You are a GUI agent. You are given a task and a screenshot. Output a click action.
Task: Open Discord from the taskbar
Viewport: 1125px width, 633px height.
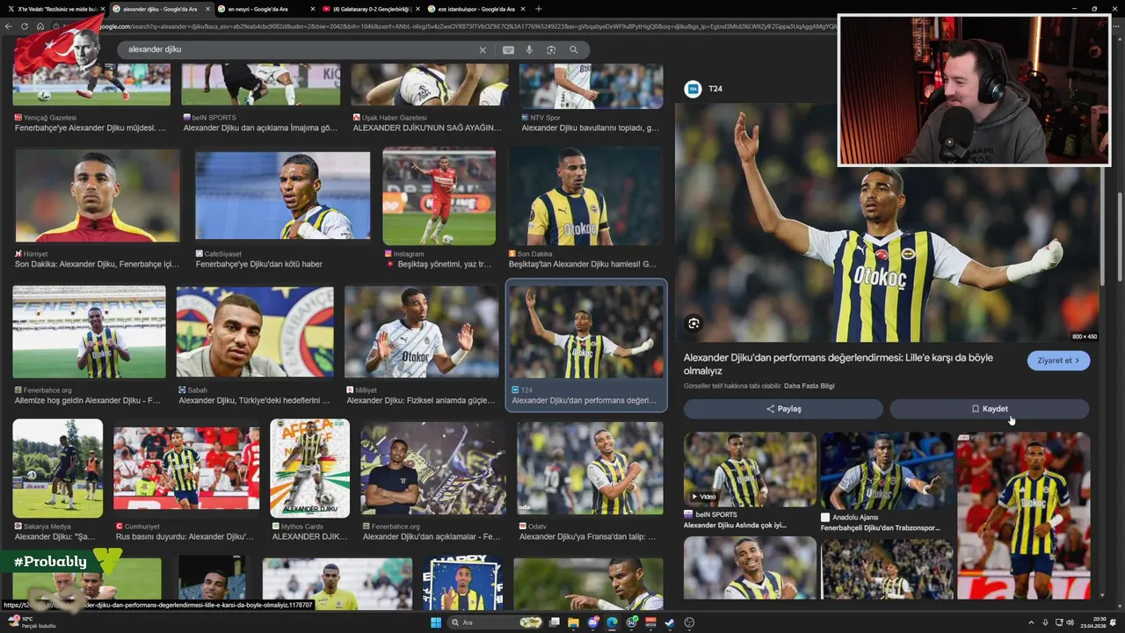pos(593,622)
